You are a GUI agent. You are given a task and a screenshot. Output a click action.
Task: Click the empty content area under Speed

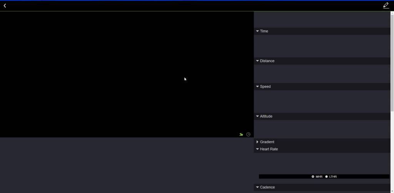tap(322, 101)
